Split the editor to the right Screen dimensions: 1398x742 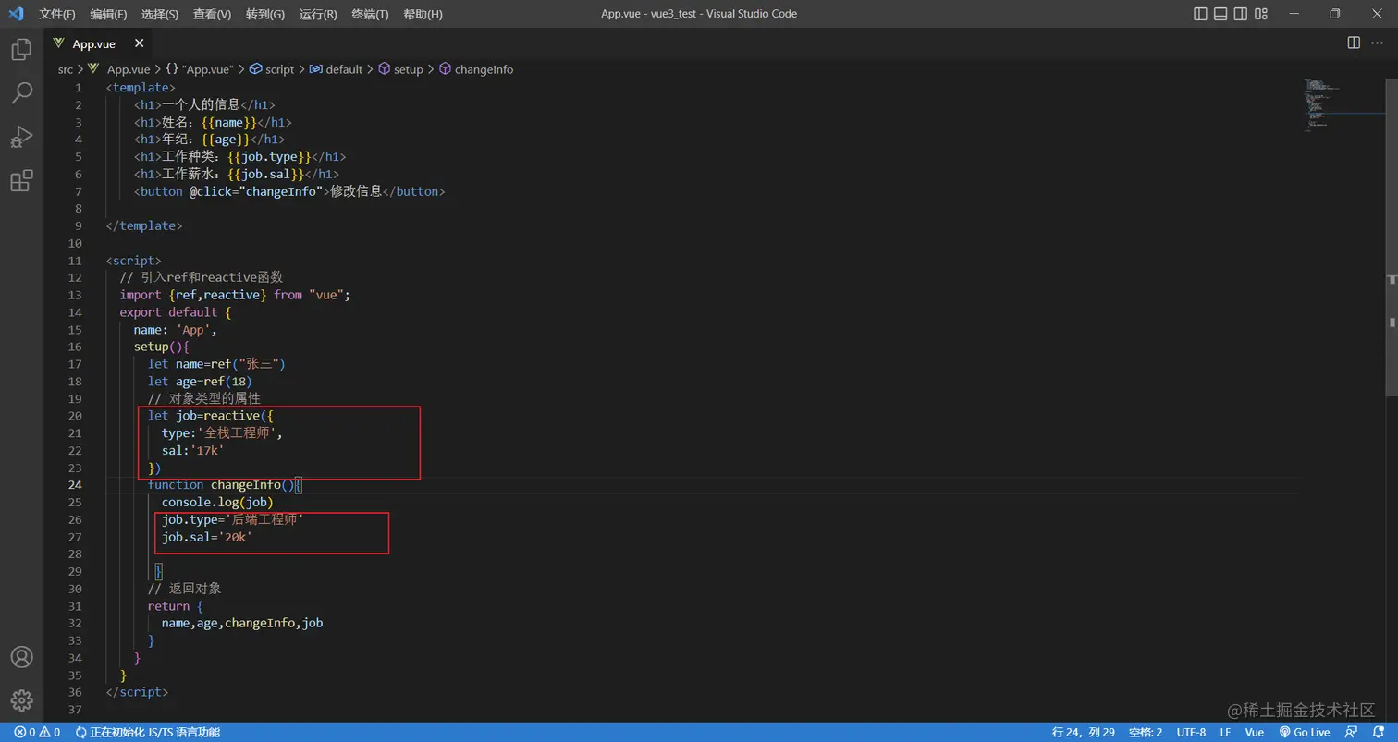[1354, 43]
